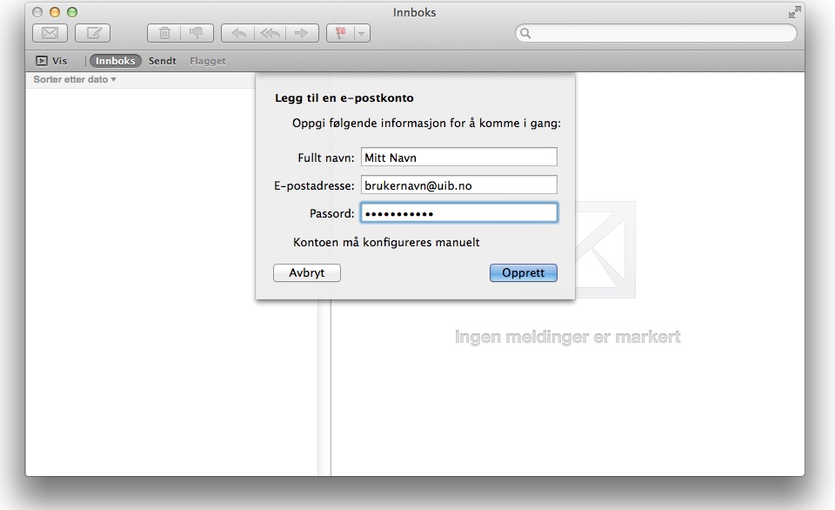Click the Opprett button
This screenshot has width=835, height=510.
tap(523, 272)
